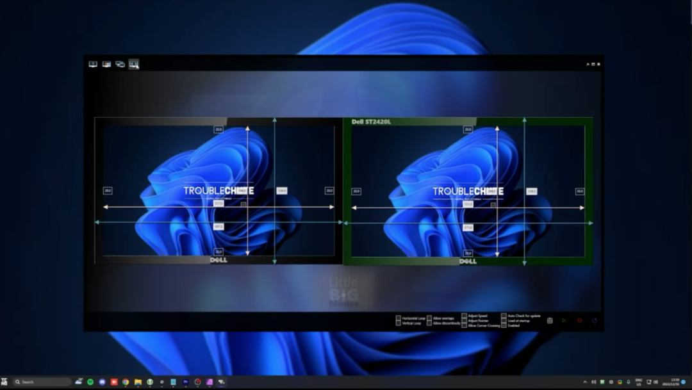
Task: Click the Dell ST2420L small lock-ratio checkbox
Action: click(493, 205)
